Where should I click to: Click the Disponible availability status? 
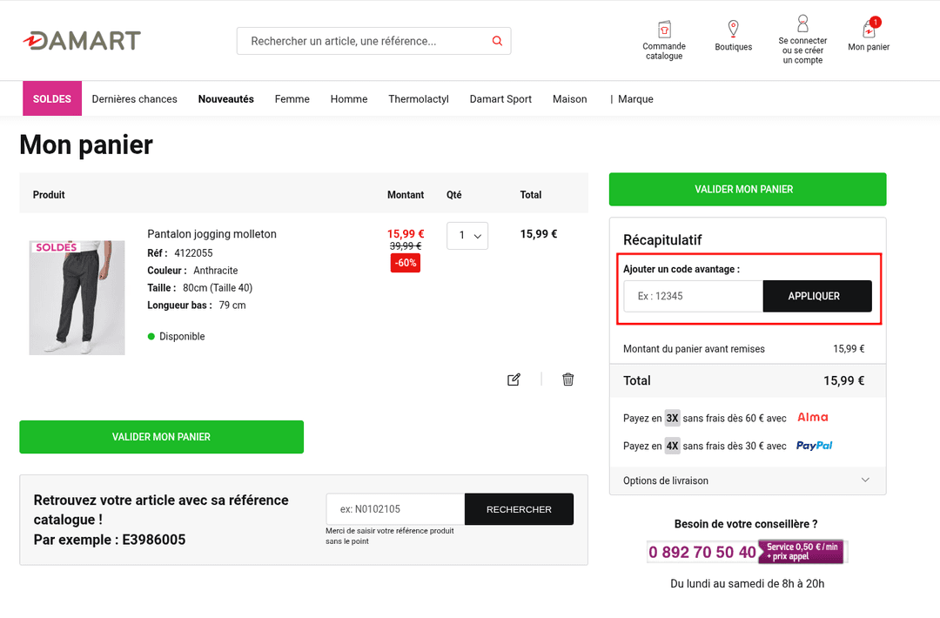(176, 336)
